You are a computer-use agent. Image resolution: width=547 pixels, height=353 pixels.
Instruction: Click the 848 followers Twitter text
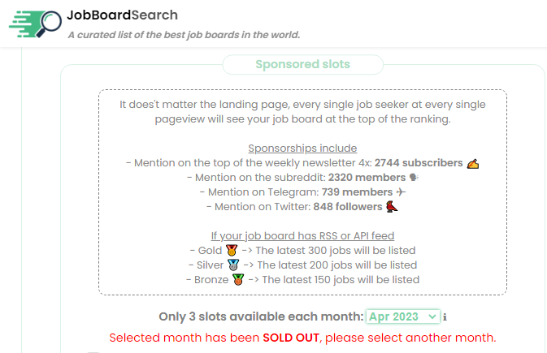pos(348,207)
